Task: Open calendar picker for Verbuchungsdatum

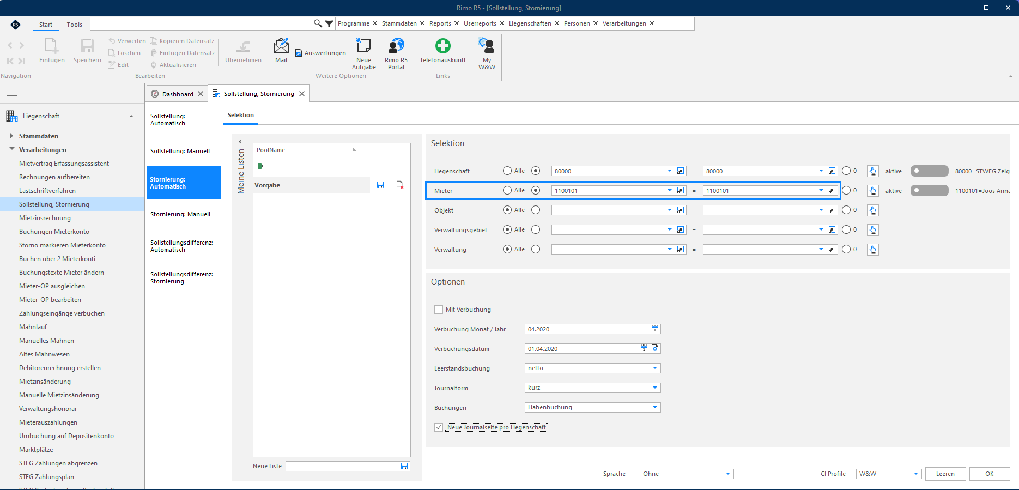Action: tap(644, 349)
